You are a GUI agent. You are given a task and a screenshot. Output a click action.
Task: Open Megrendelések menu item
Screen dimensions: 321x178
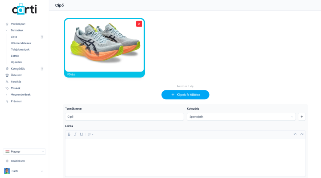21,94
